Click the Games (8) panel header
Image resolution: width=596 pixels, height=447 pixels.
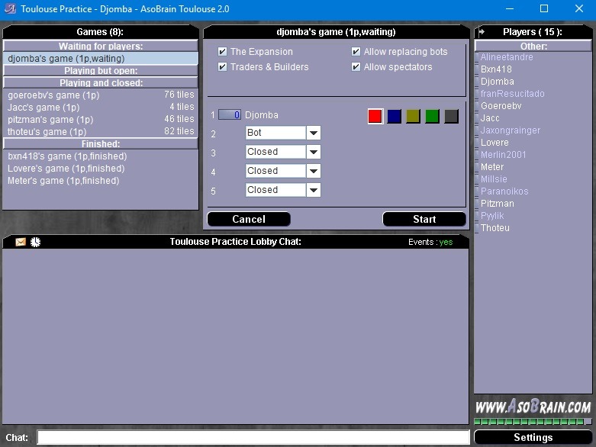coord(100,32)
